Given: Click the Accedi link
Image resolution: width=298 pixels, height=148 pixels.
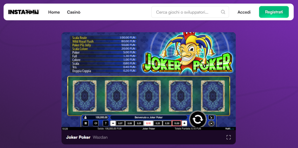Looking at the screenshot, I should [244, 12].
